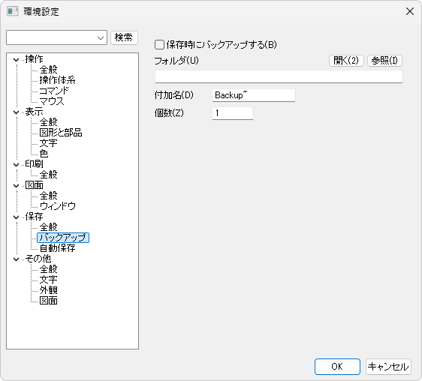Select コマンド under 操作
Image resolution: width=422 pixels, height=381 pixels.
click(x=54, y=91)
